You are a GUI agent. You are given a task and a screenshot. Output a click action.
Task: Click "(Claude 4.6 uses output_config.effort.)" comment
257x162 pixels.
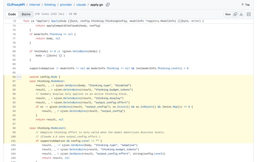(x=68, y=136)
